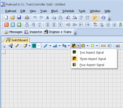Choose Four Aspect Signal from dropdown

tap(94, 65)
